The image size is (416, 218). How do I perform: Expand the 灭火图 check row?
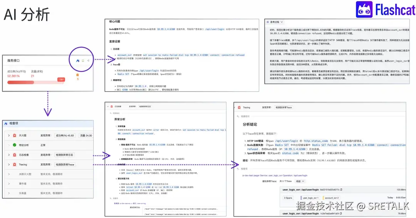pos(9,135)
